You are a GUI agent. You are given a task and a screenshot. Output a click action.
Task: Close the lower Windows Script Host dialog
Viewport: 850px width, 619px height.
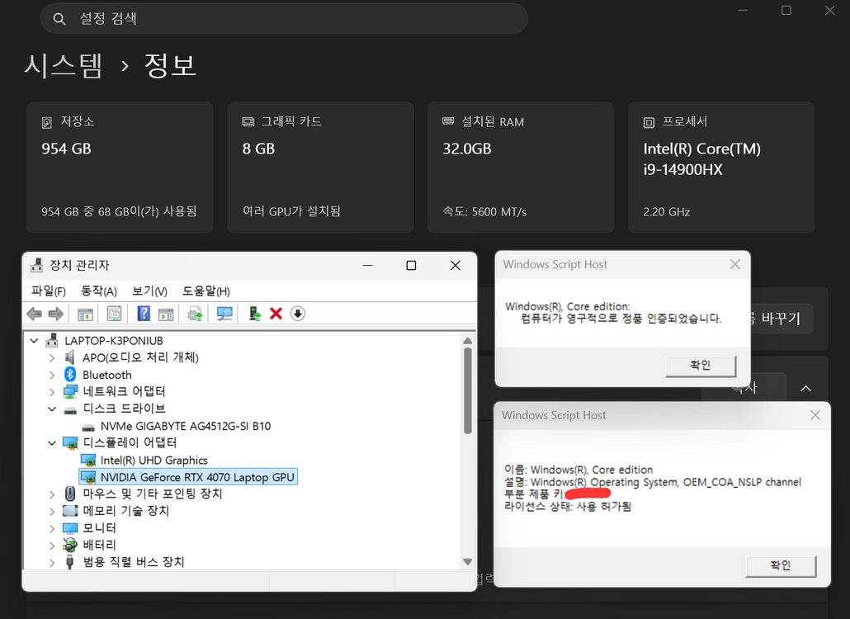(x=815, y=415)
